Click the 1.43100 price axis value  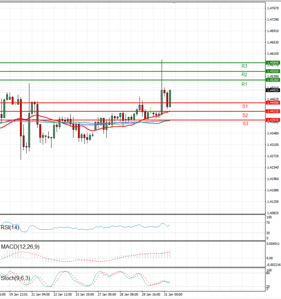(x=273, y=145)
